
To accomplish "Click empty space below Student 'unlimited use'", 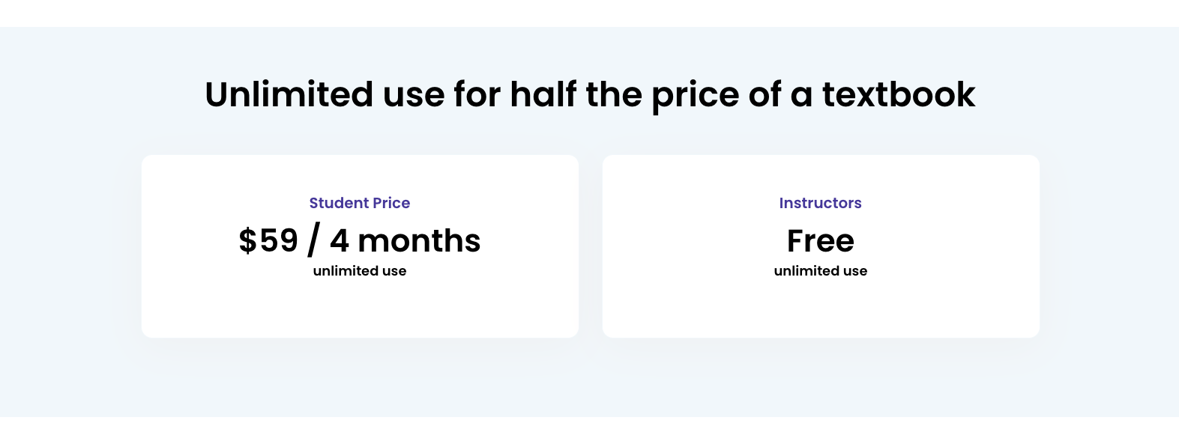I will (360, 308).
